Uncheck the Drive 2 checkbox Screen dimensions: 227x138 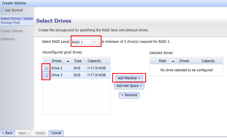(x=46, y=68)
